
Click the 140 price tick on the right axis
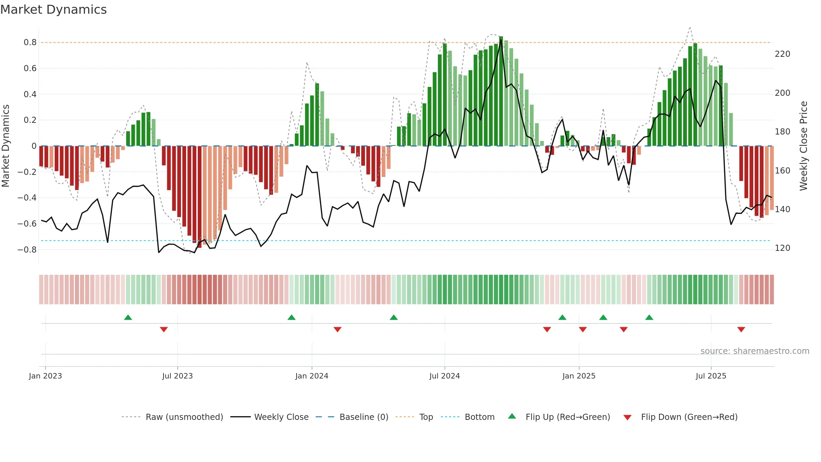click(x=783, y=209)
